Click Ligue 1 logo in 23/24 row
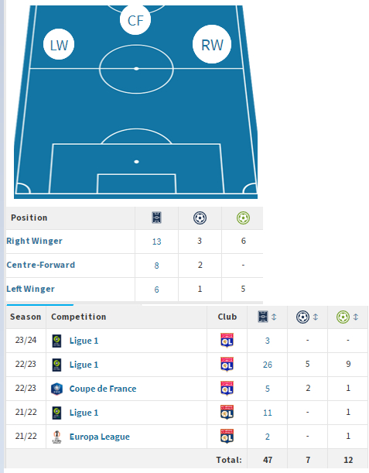This screenshot has height=473, width=369. point(56,341)
